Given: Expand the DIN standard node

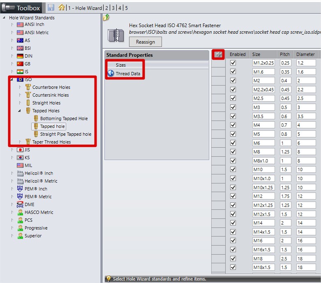Looking at the screenshot, I should click(12, 56).
